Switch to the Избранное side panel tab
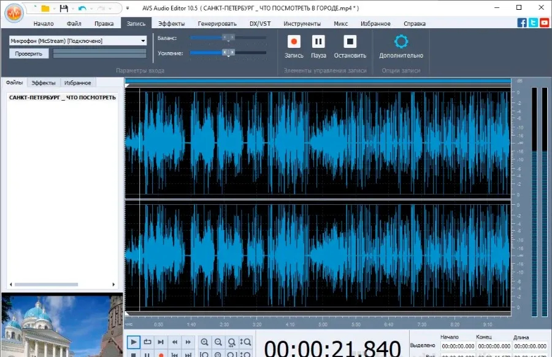Image resolution: width=552 pixels, height=357 pixels. coord(77,83)
